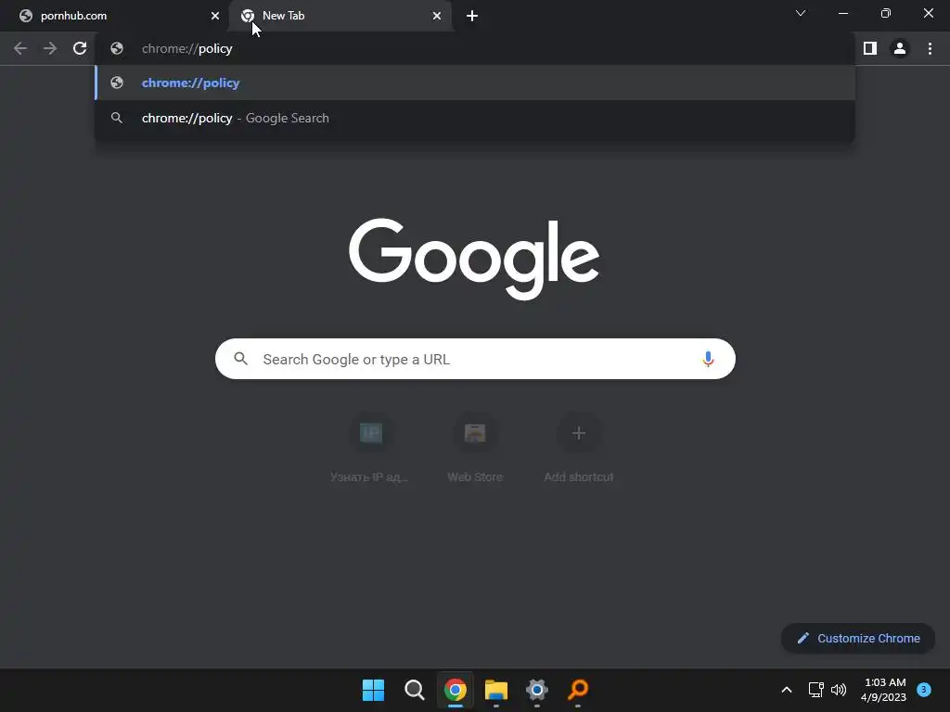
Task: Open the Web Store shortcut
Action: [475, 449]
